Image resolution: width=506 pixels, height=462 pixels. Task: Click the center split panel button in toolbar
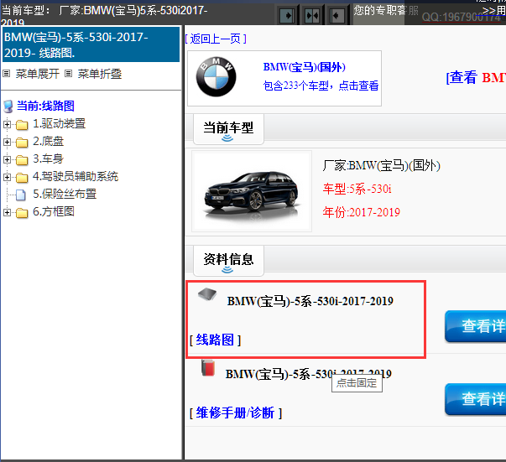312,15
